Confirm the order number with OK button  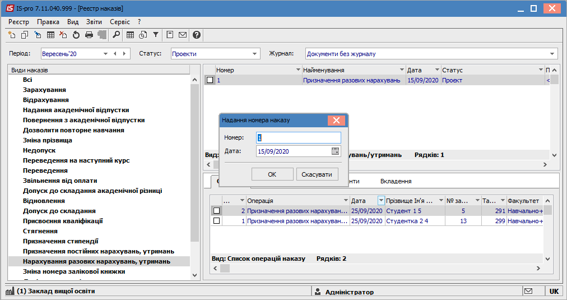pos(272,174)
